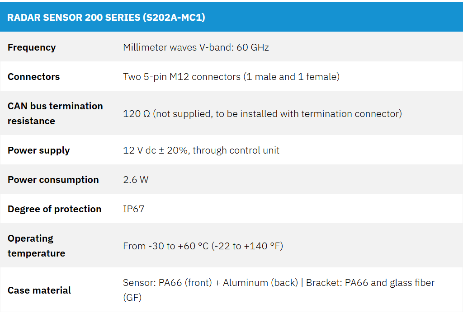Select the Power supply row label

[38, 150]
